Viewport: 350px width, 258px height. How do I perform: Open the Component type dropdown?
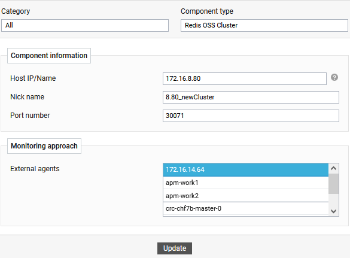click(264, 25)
